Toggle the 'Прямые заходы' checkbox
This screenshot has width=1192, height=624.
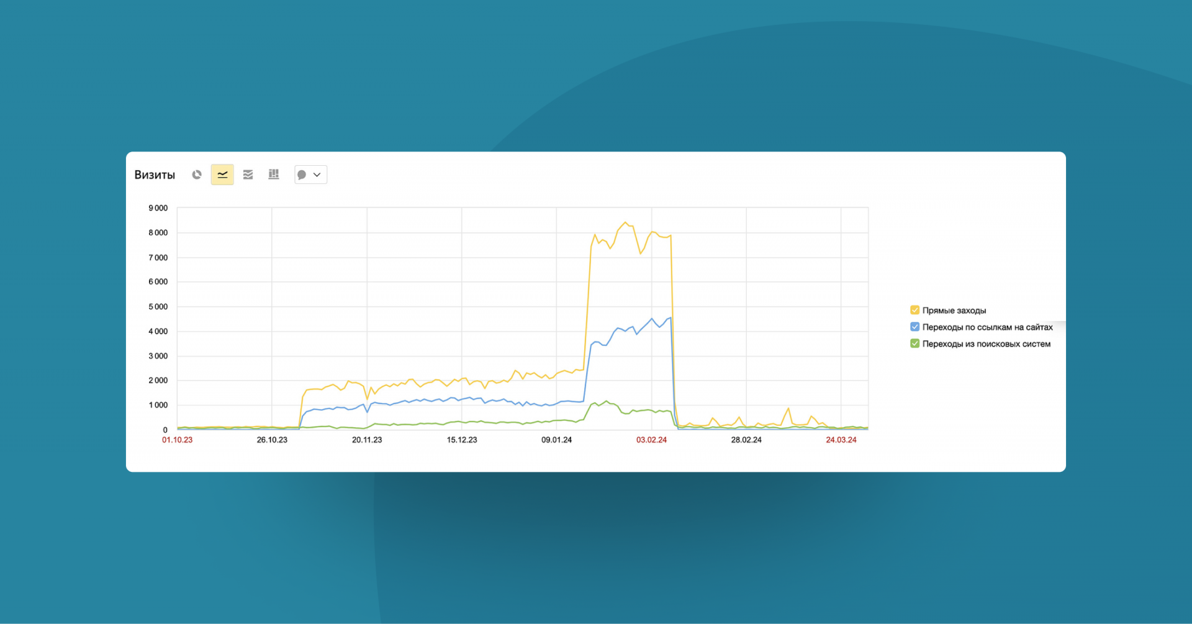tap(914, 310)
